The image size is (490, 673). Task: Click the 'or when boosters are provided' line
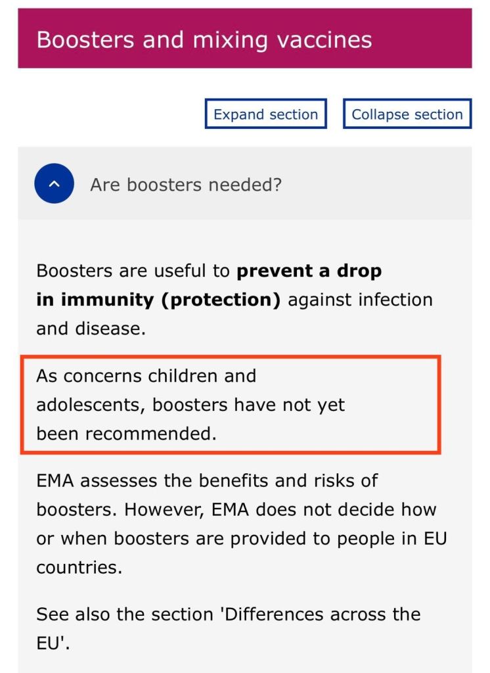click(x=184, y=538)
